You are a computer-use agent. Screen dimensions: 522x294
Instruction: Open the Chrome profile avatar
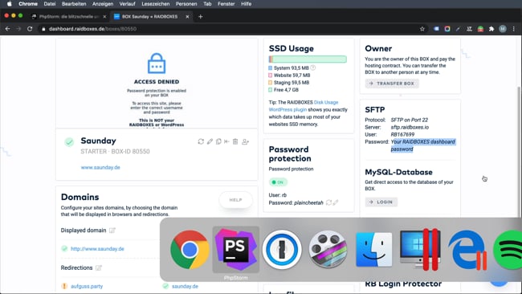coord(503,29)
